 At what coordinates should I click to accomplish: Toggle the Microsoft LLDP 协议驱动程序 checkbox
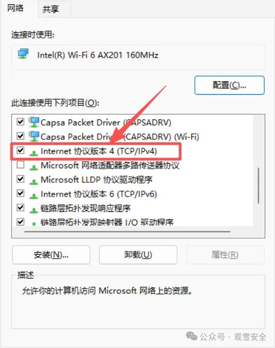20,179
